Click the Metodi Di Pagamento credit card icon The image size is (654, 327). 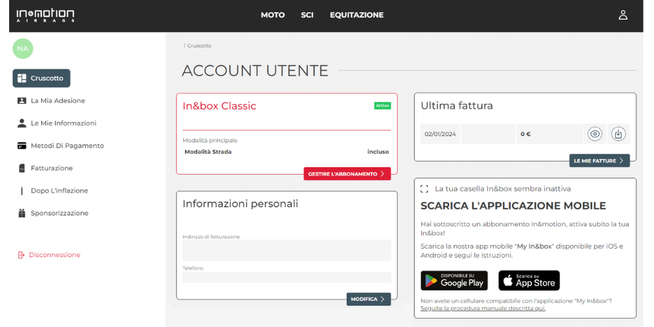(x=22, y=146)
